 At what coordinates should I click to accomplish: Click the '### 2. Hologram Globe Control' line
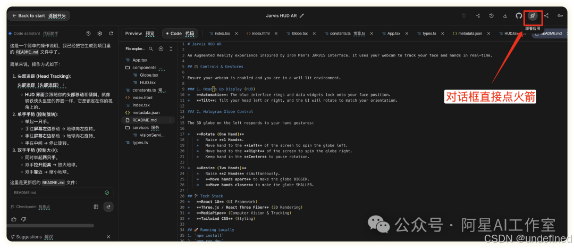[x=220, y=112]
